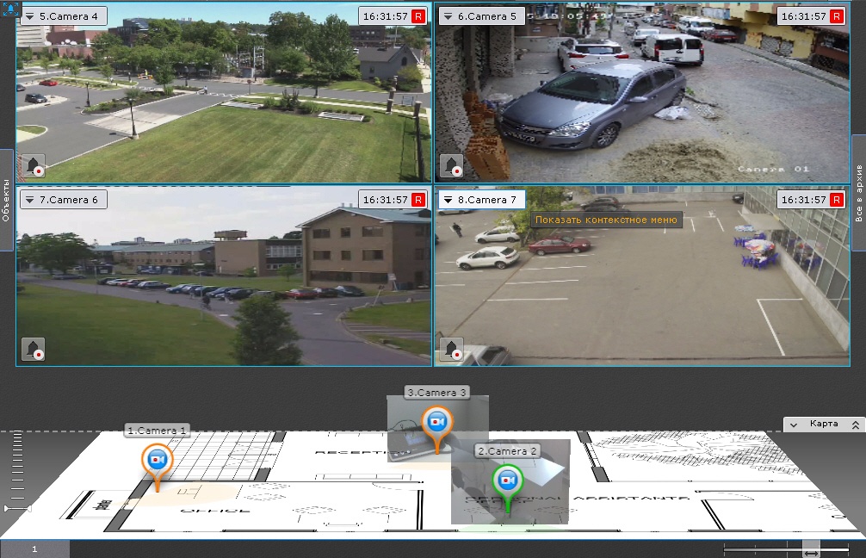
Task: Click the Camera 6 timestamp 16:31:57
Action: (x=385, y=200)
